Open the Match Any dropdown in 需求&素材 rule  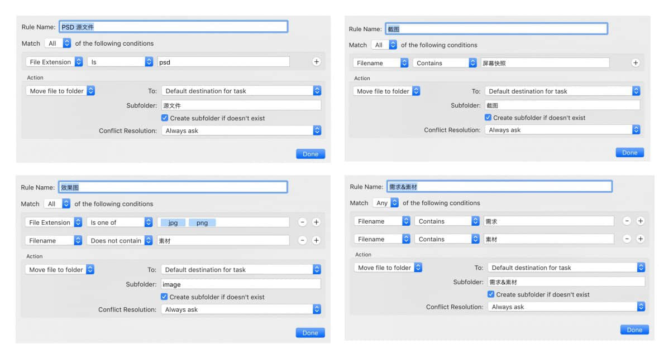[x=386, y=203]
